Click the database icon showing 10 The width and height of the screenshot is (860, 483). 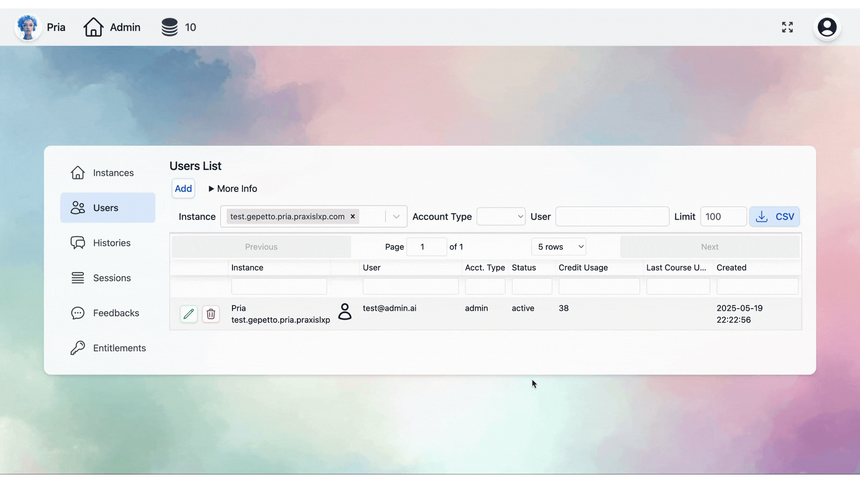click(x=169, y=27)
